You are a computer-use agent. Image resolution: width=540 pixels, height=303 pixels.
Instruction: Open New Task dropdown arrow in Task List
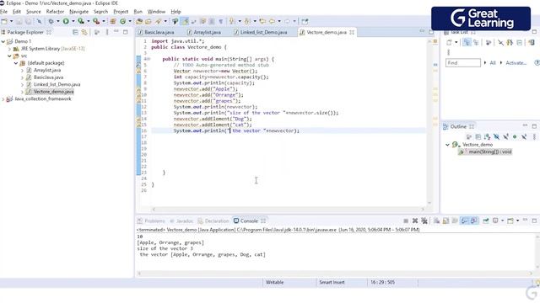click(x=456, y=43)
